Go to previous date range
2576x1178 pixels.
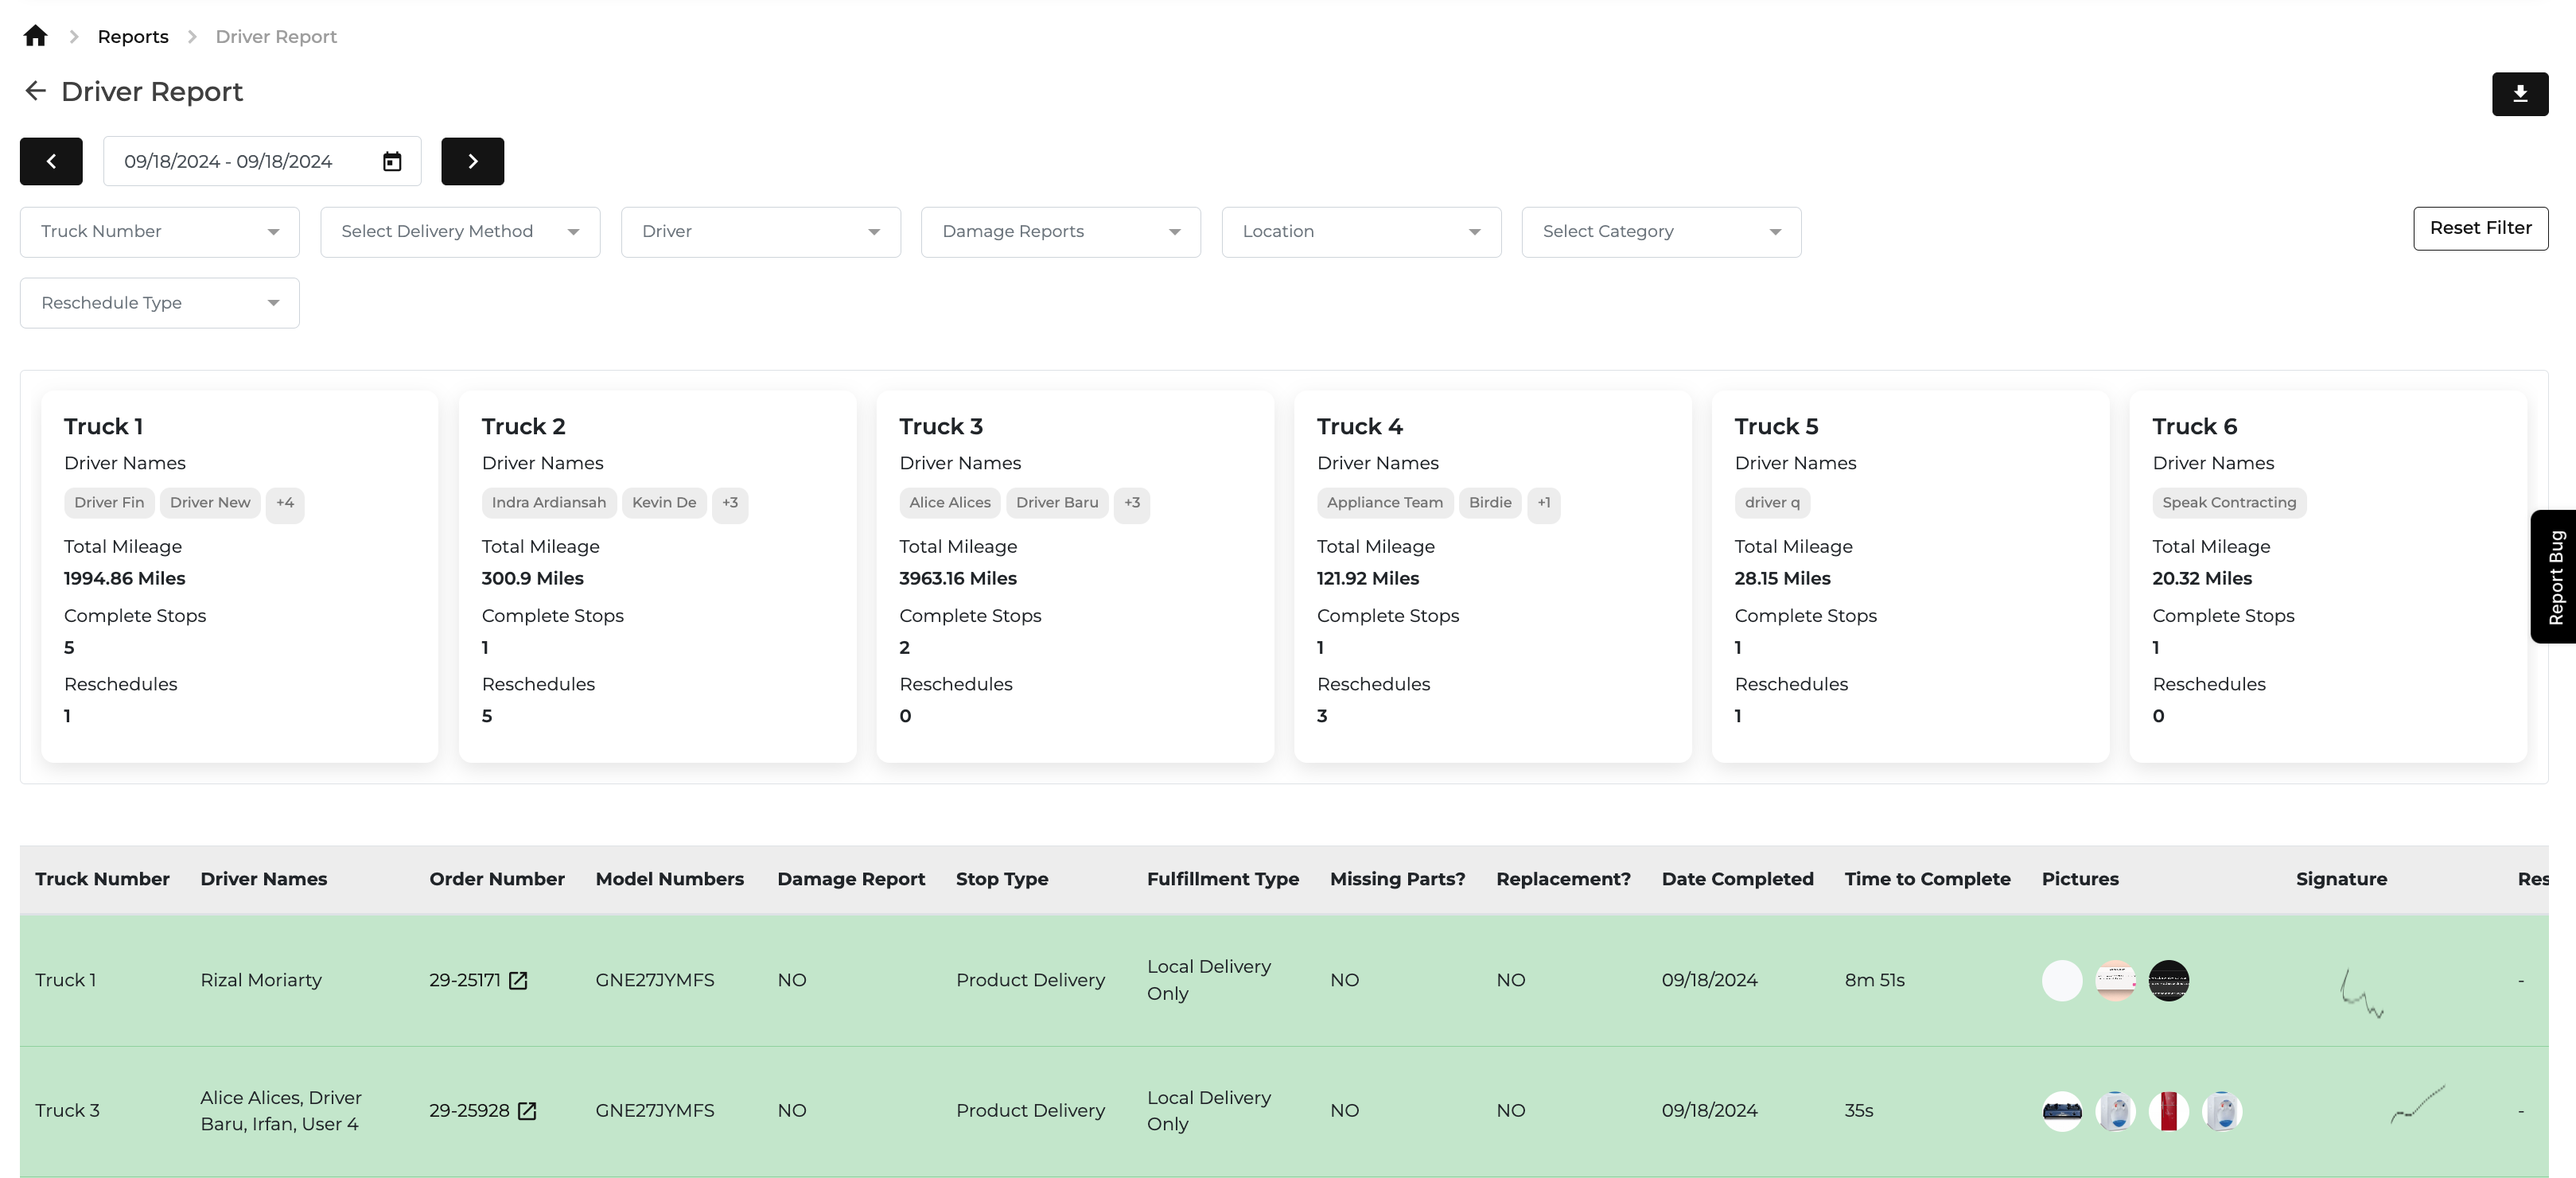[51, 162]
